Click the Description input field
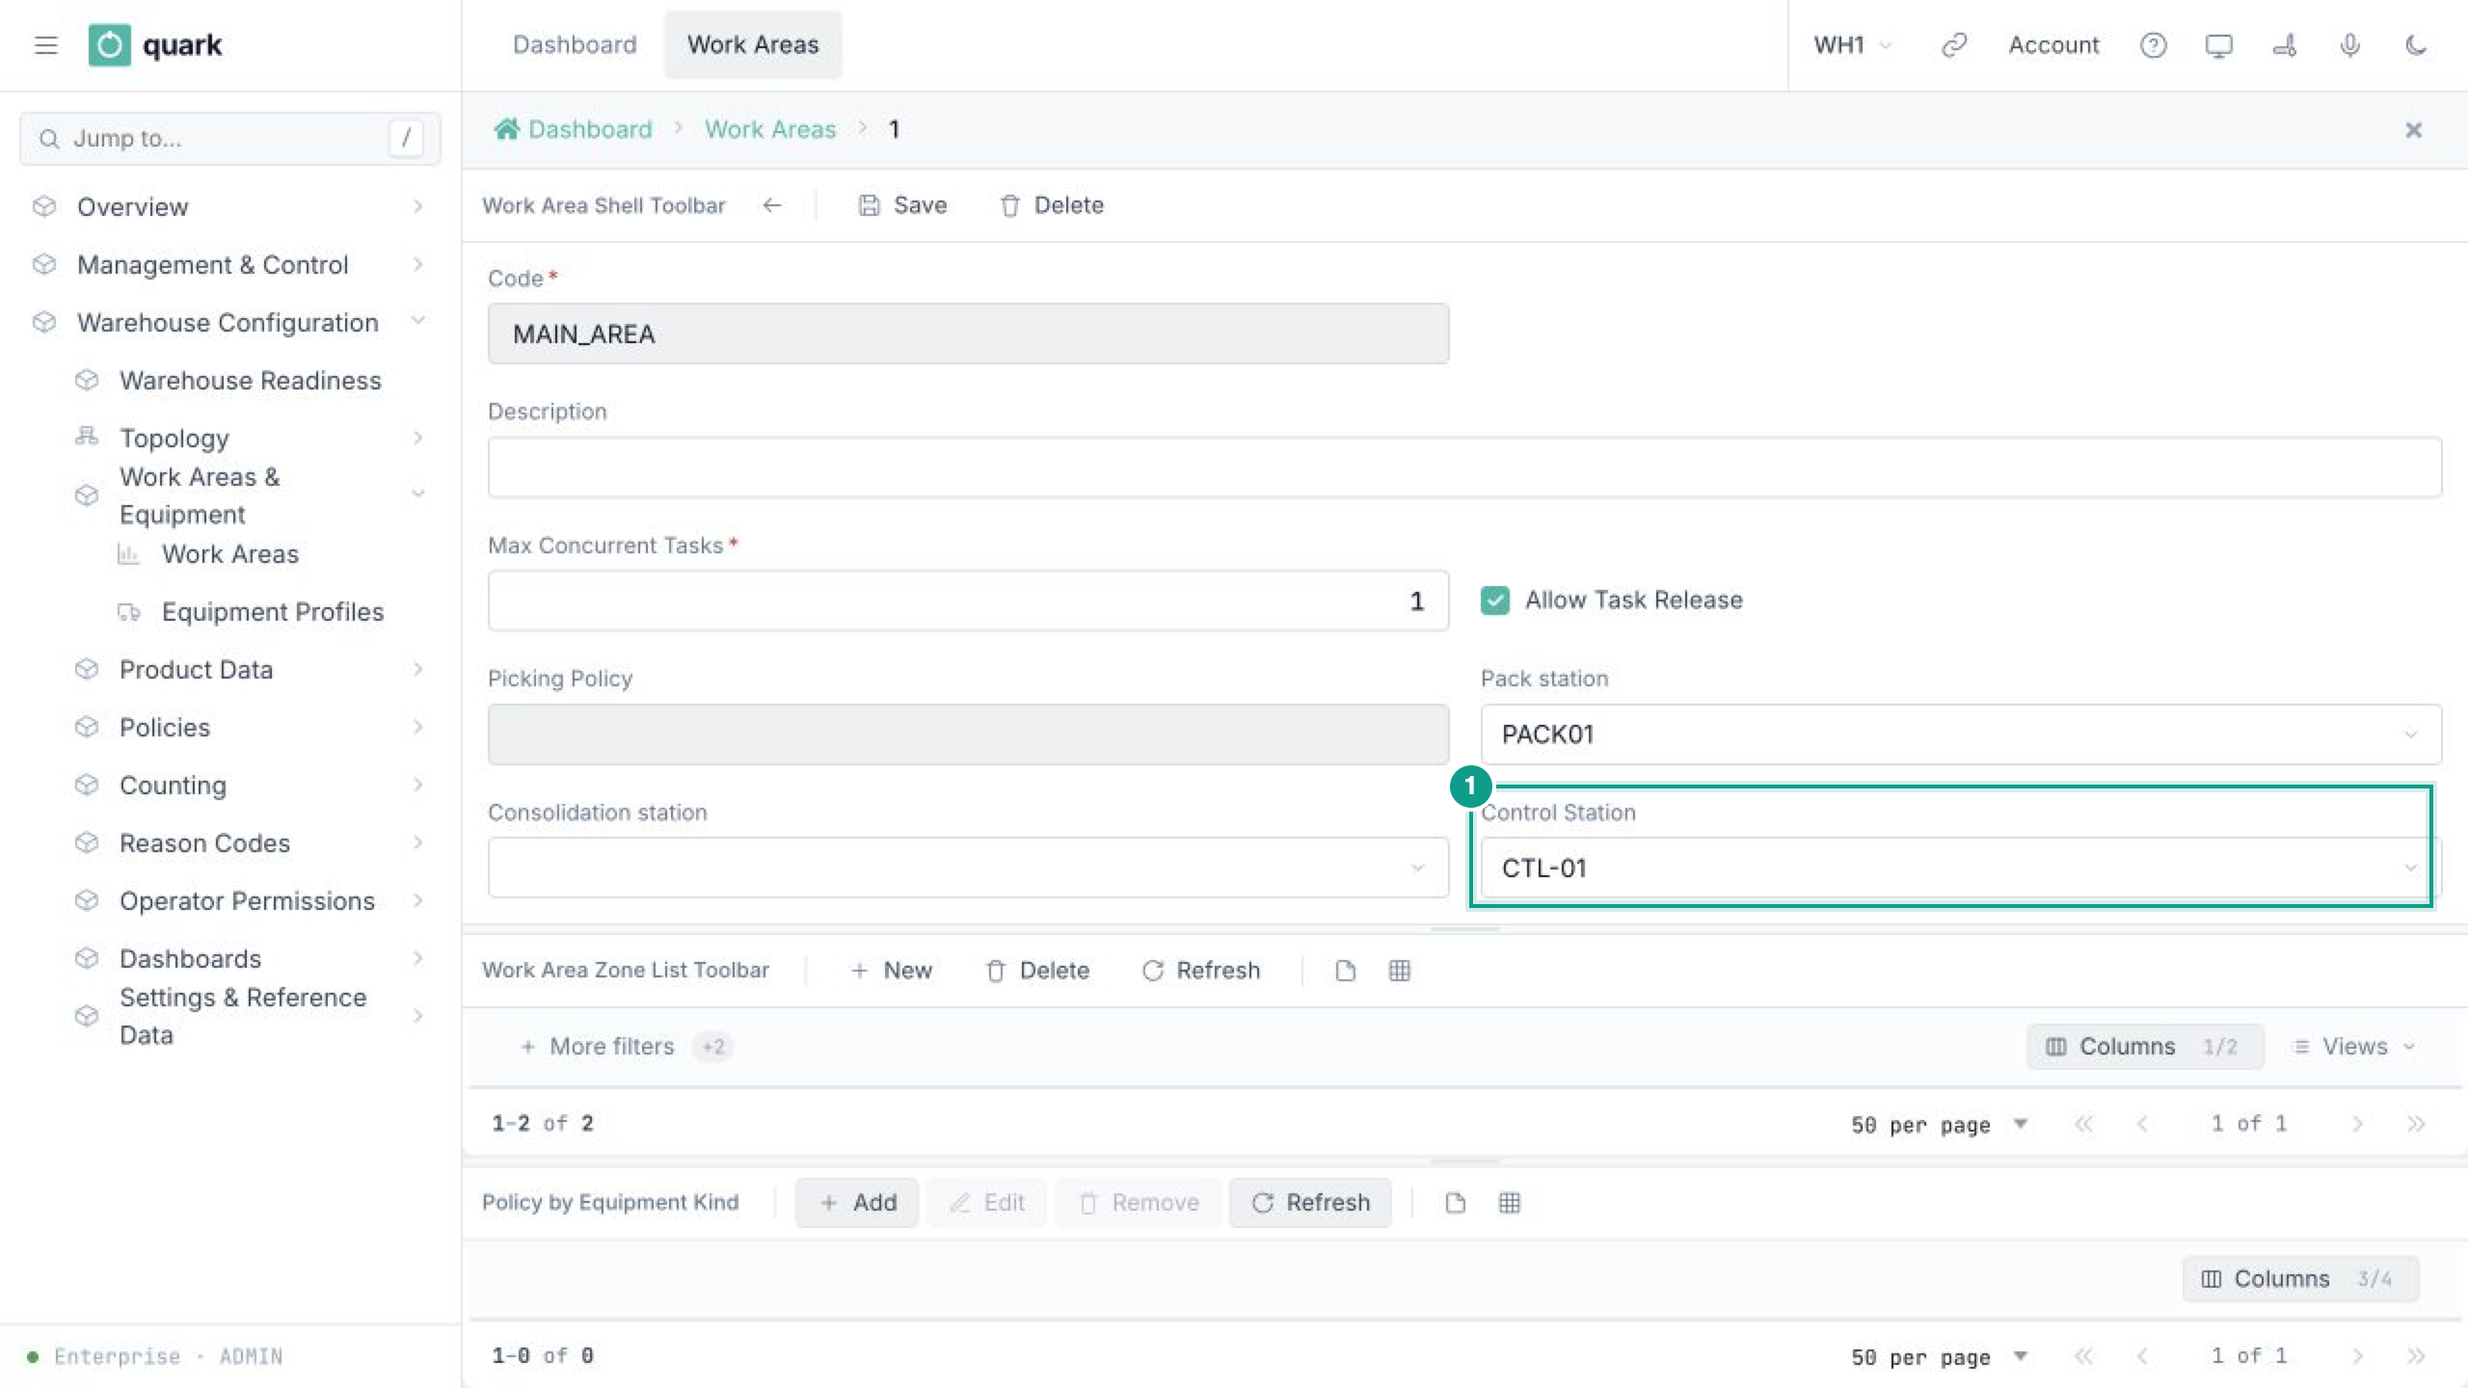 tap(1464, 467)
